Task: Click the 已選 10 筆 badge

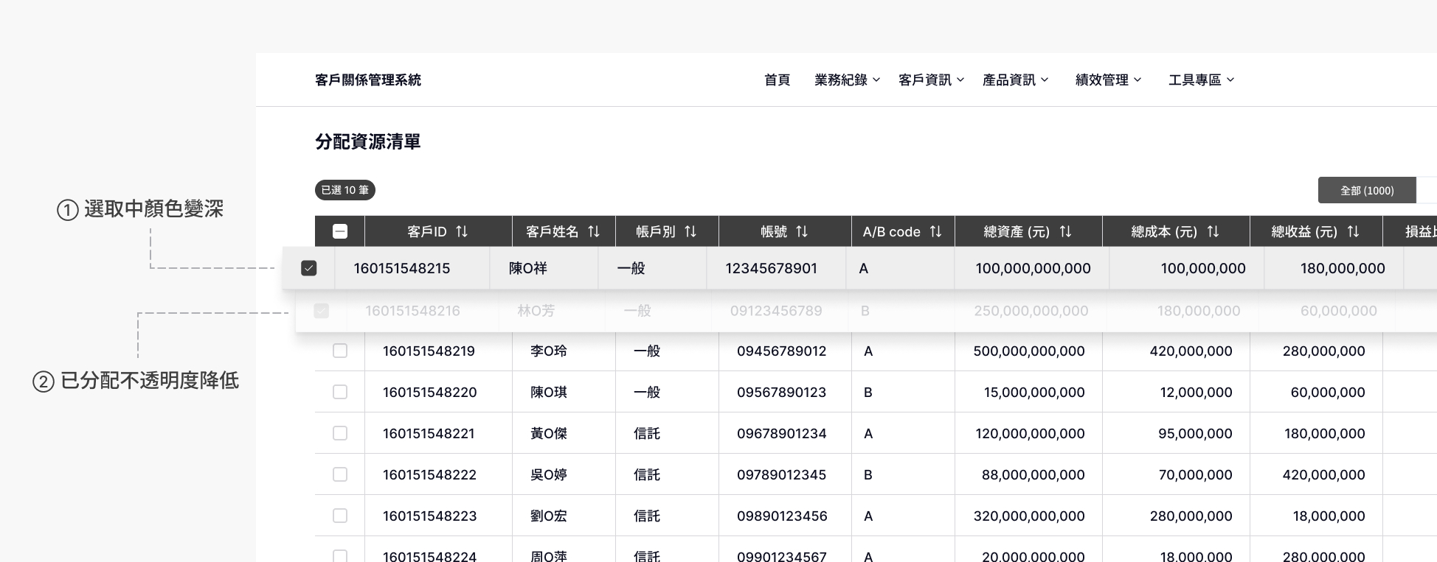Action: click(x=345, y=190)
